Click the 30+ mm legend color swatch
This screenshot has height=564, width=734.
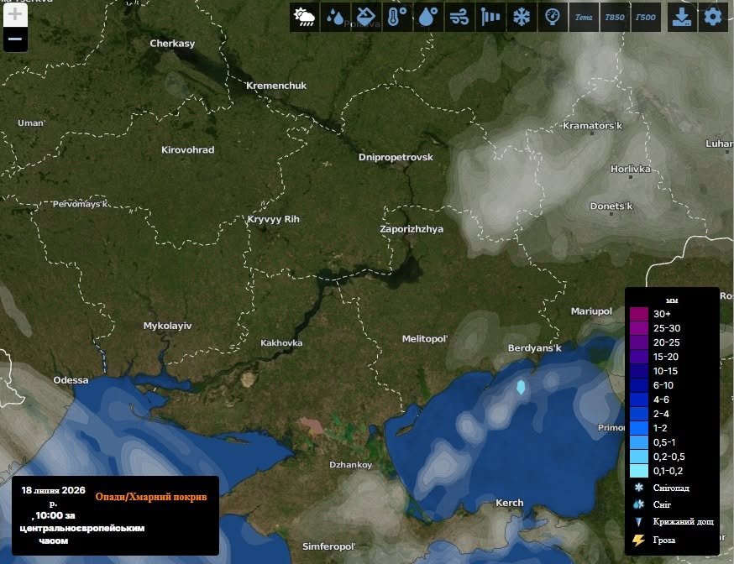(x=639, y=314)
